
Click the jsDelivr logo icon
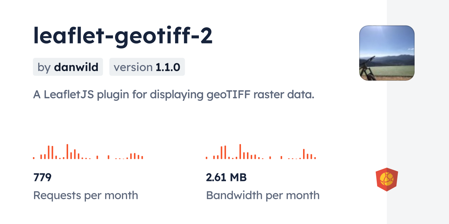tap(387, 180)
